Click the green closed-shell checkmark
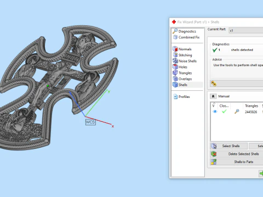 click(224, 112)
